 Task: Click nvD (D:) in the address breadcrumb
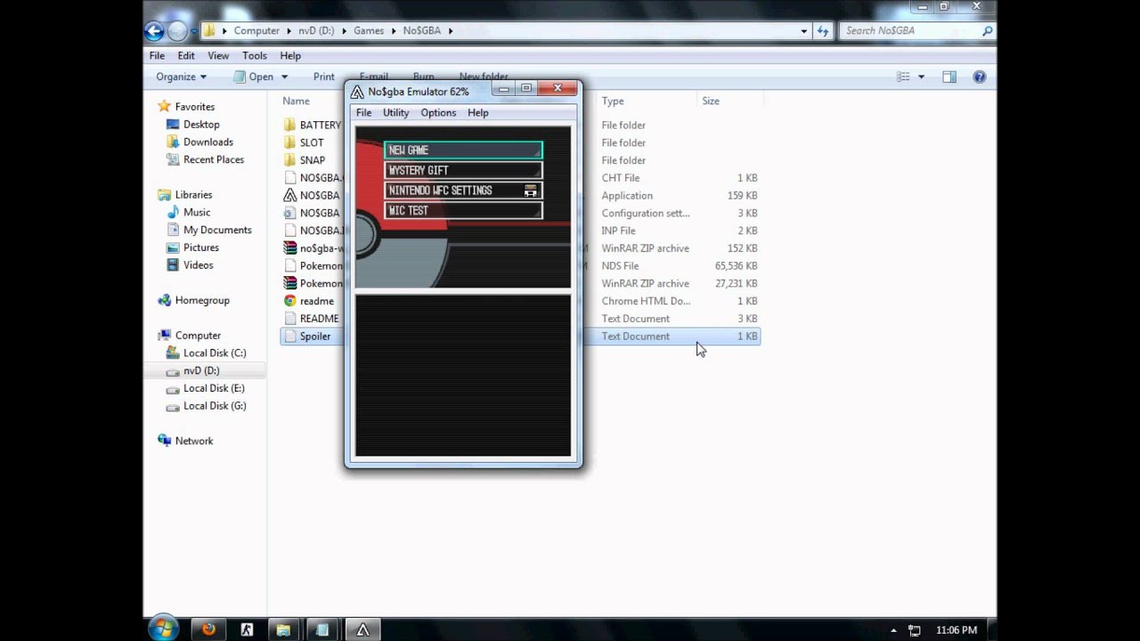pyautogui.click(x=316, y=30)
